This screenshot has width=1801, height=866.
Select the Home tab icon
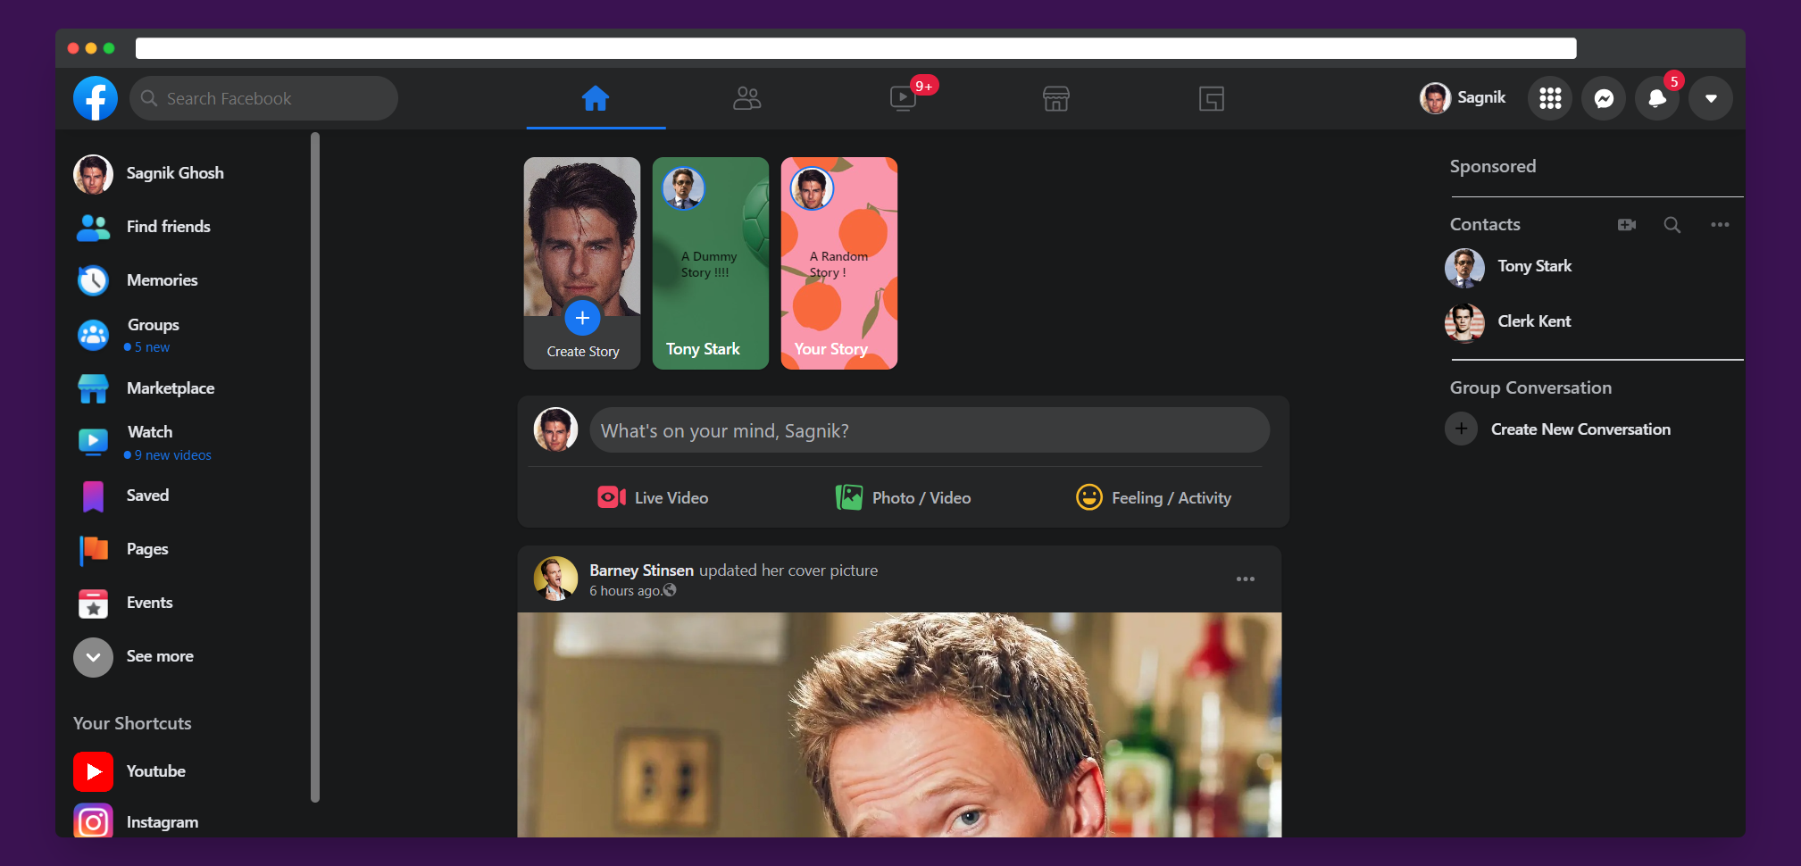pos(595,98)
